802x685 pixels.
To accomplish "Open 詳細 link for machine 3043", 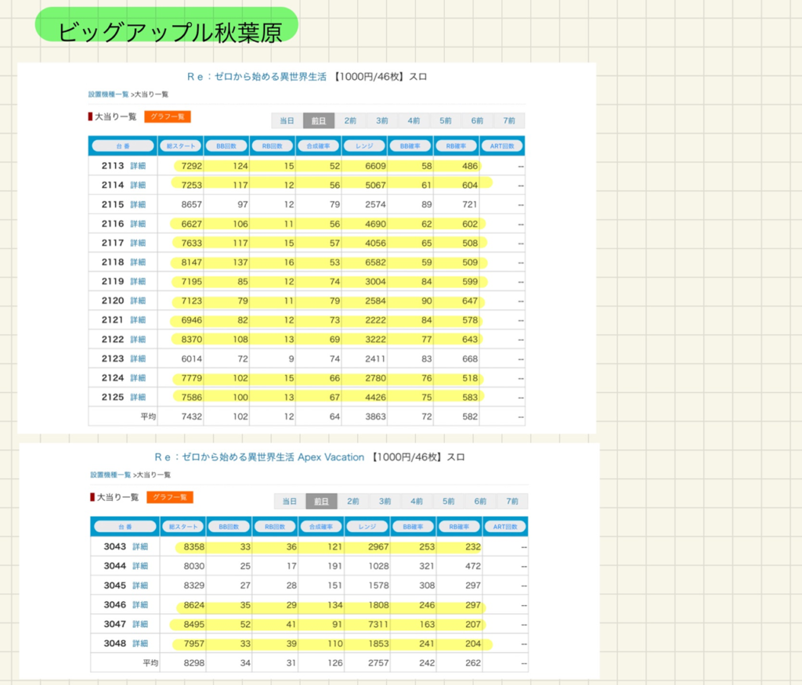I will 140,546.
